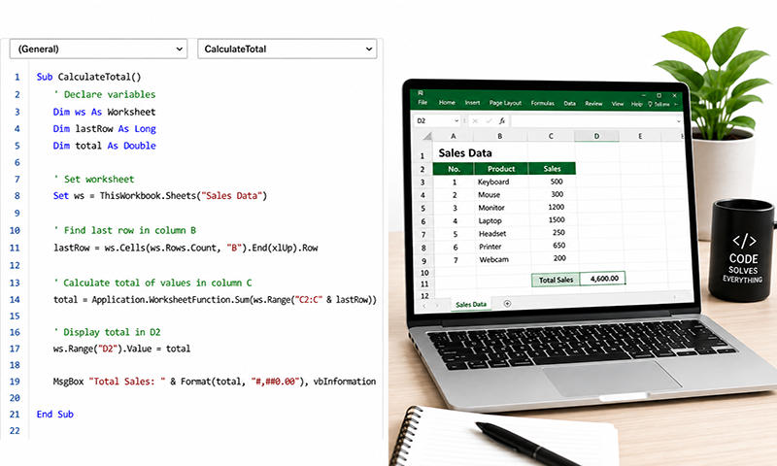Click code line 'Sub CalculateTotal()'
Screen dimensions: 777x466
(88, 77)
